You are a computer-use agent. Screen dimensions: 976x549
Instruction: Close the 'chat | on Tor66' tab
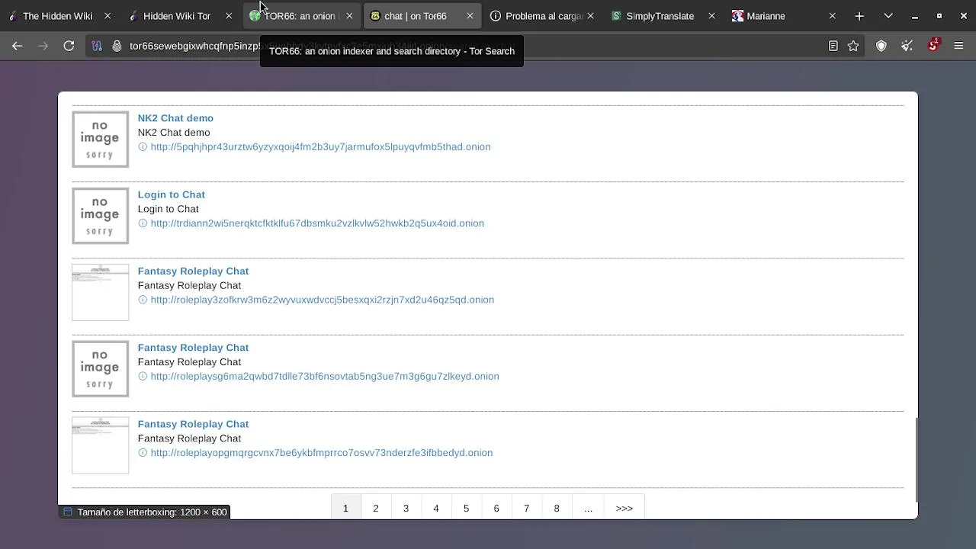pyautogui.click(x=470, y=16)
